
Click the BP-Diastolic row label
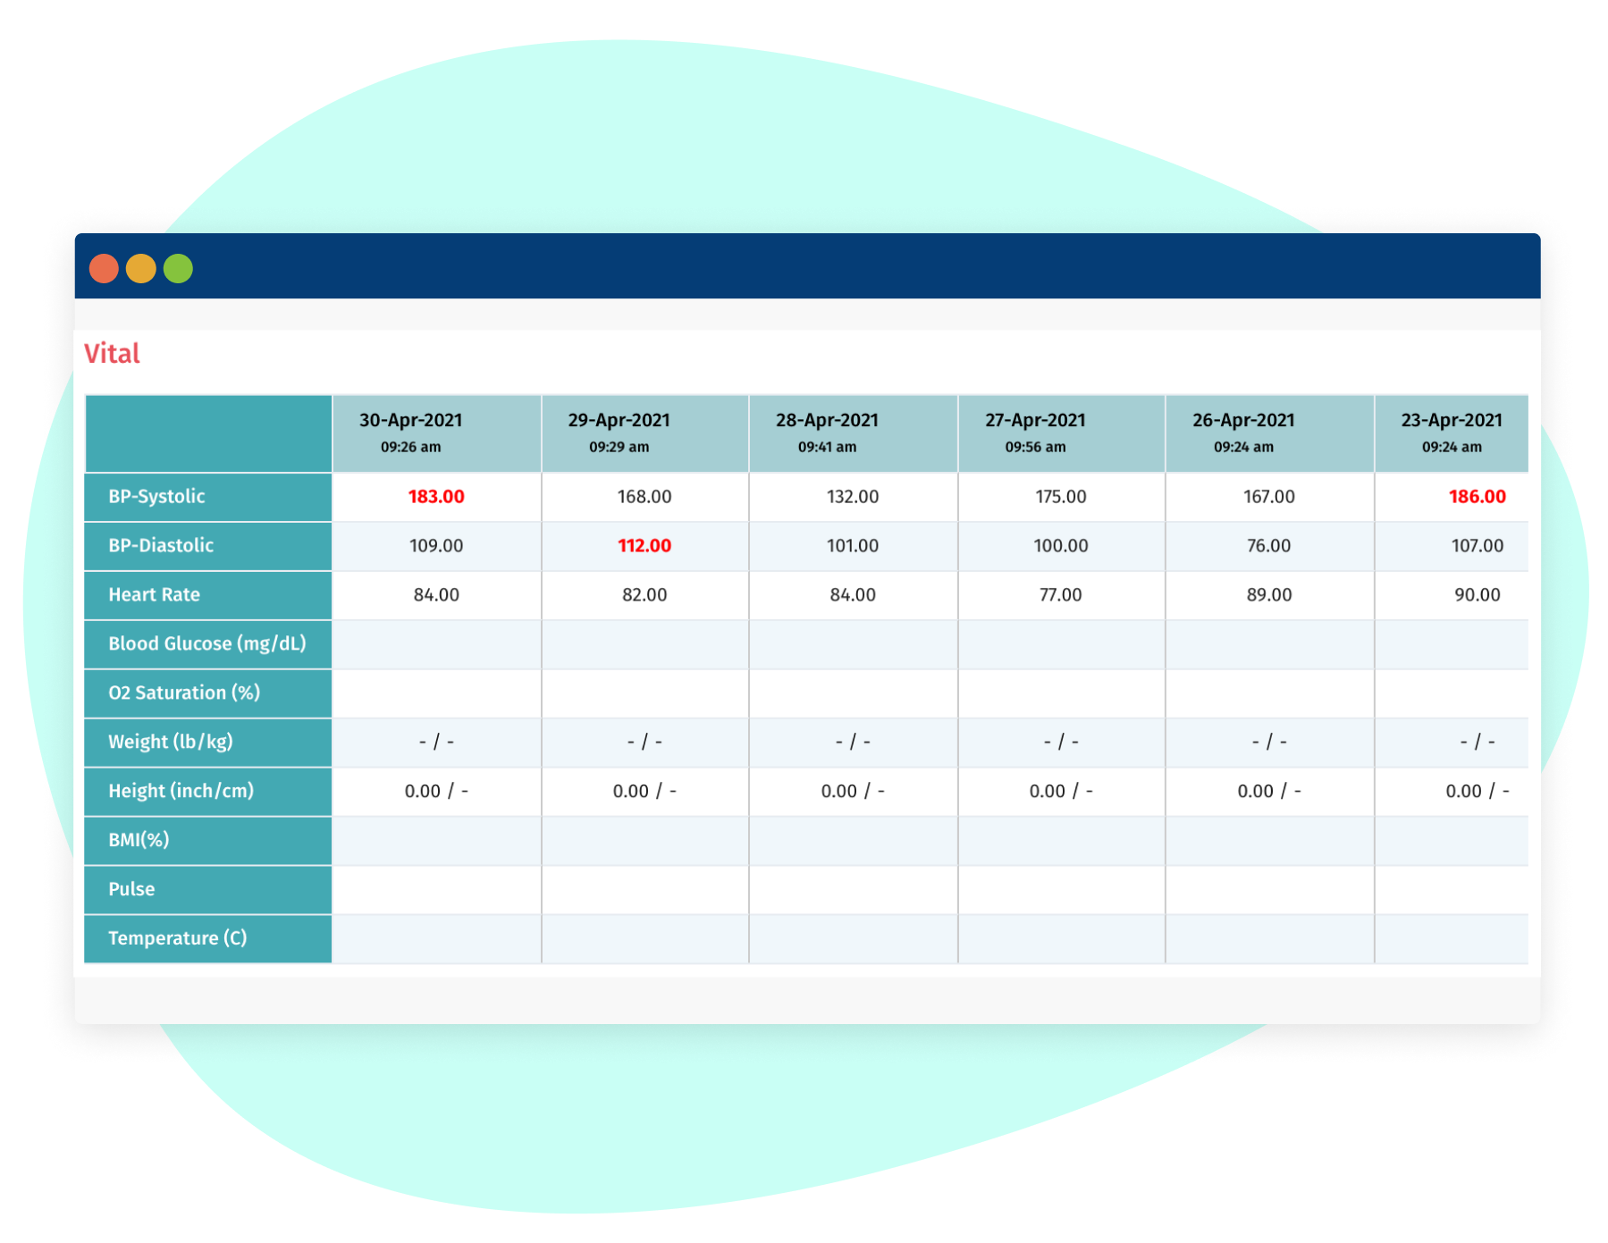point(161,546)
